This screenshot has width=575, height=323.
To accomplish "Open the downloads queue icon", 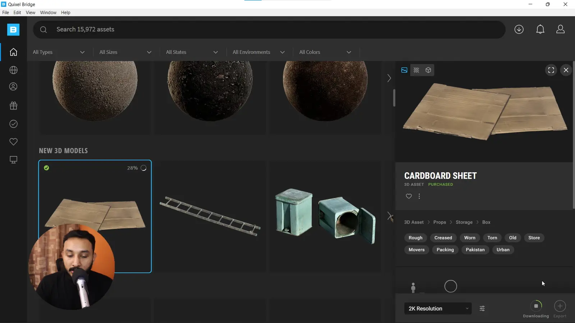I will pyautogui.click(x=519, y=29).
